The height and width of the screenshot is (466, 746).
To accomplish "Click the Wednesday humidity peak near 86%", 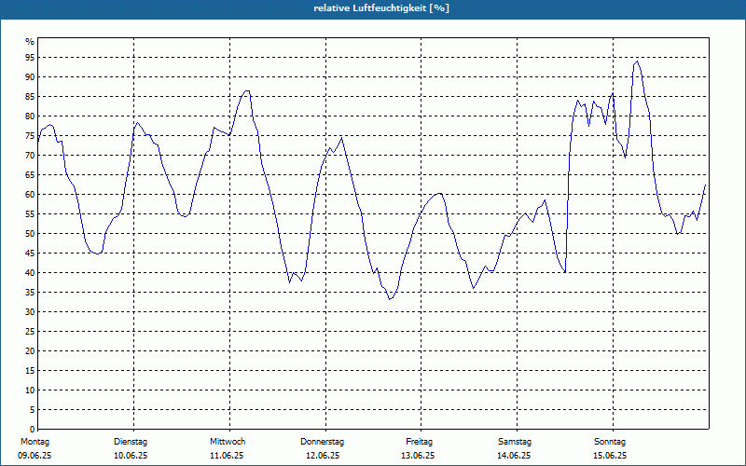I will [247, 90].
